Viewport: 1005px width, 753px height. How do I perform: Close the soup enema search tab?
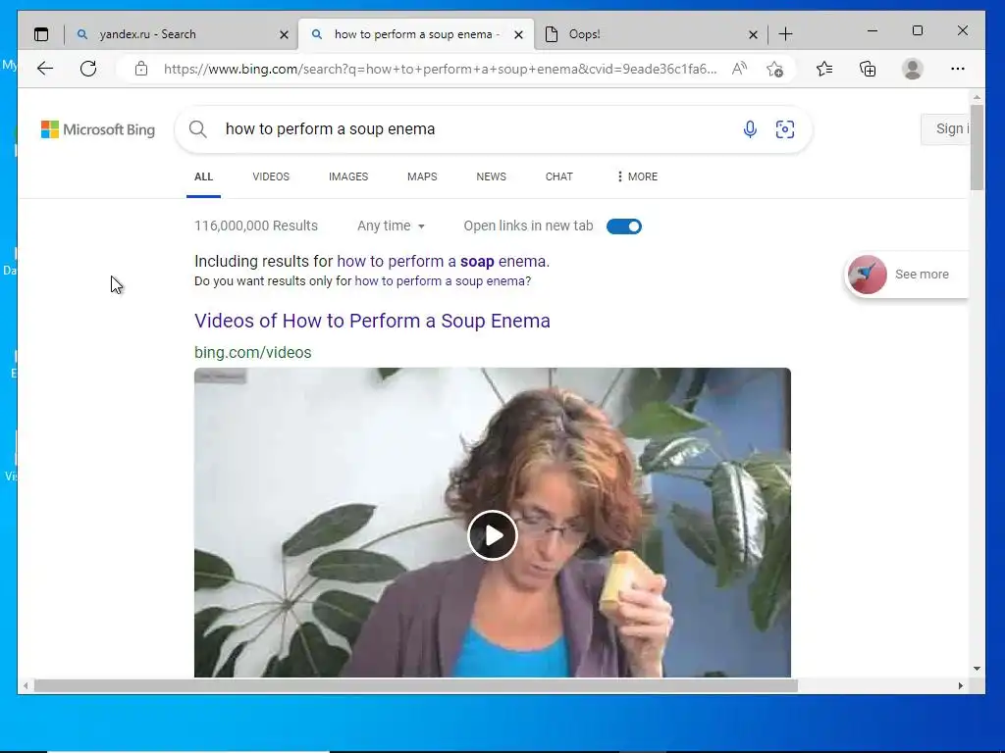pyautogui.click(x=518, y=34)
